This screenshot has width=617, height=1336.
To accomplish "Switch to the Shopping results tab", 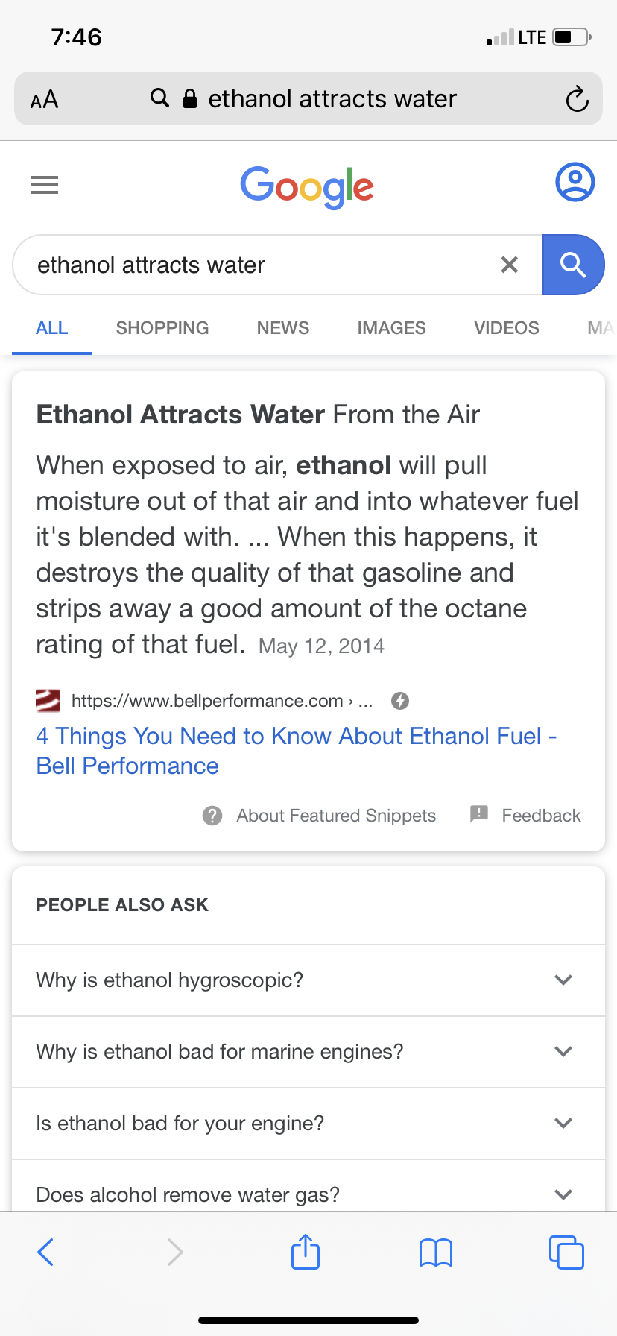I will pos(162,328).
